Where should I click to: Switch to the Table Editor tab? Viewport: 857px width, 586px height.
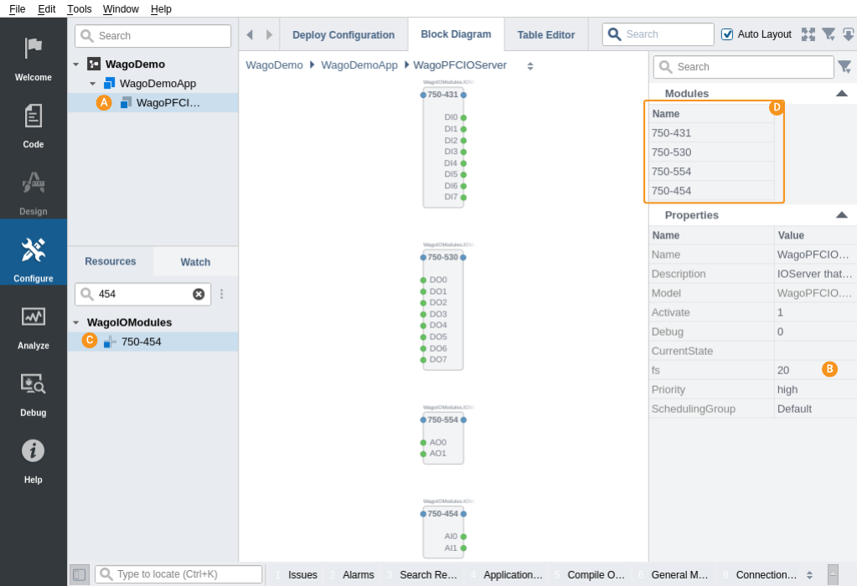[x=545, y=35]
